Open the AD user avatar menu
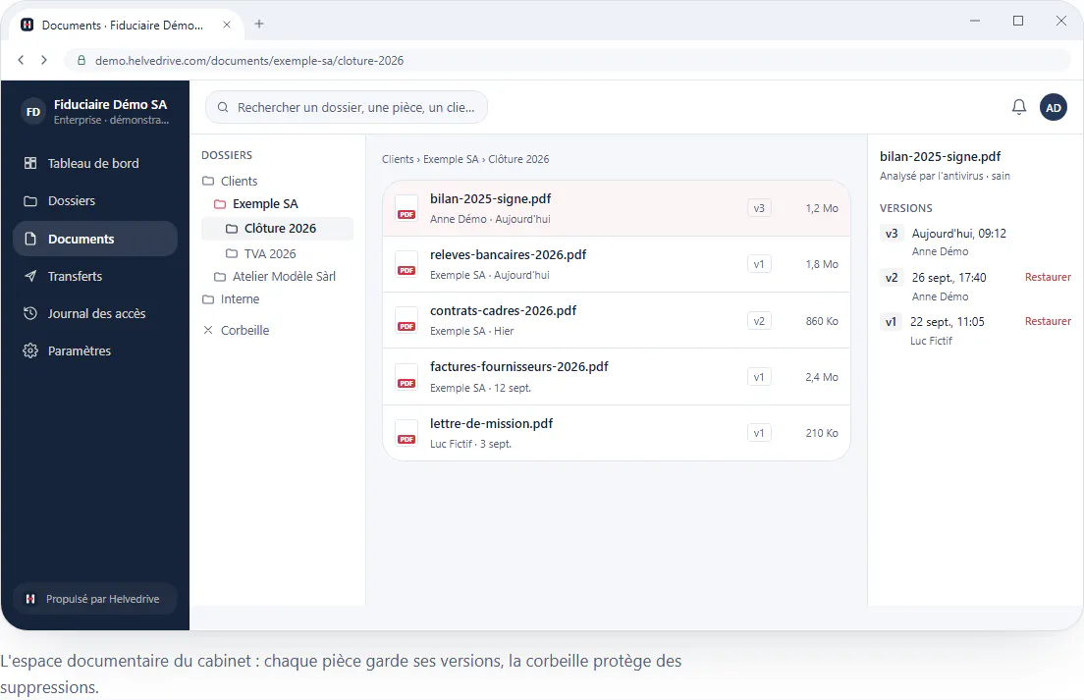 (1054, 107)
